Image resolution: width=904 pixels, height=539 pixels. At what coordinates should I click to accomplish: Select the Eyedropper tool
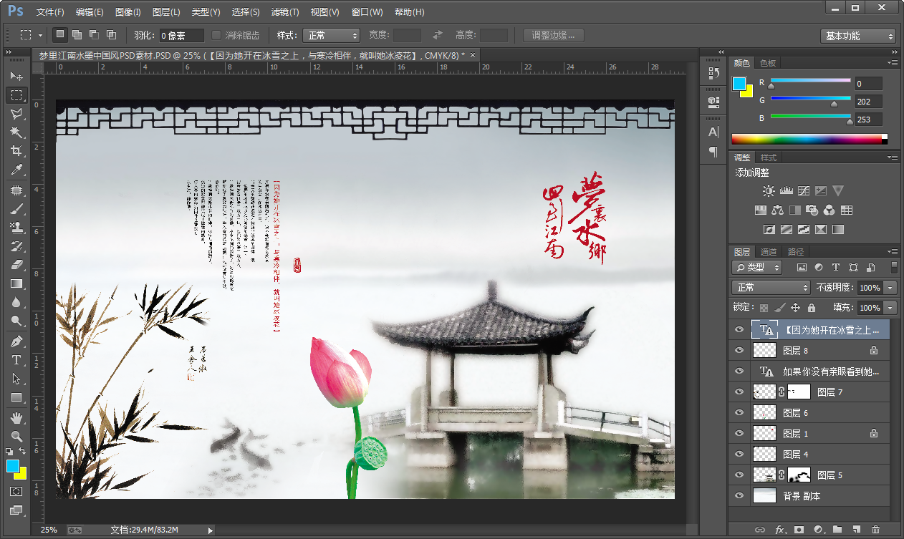point(16,170)
